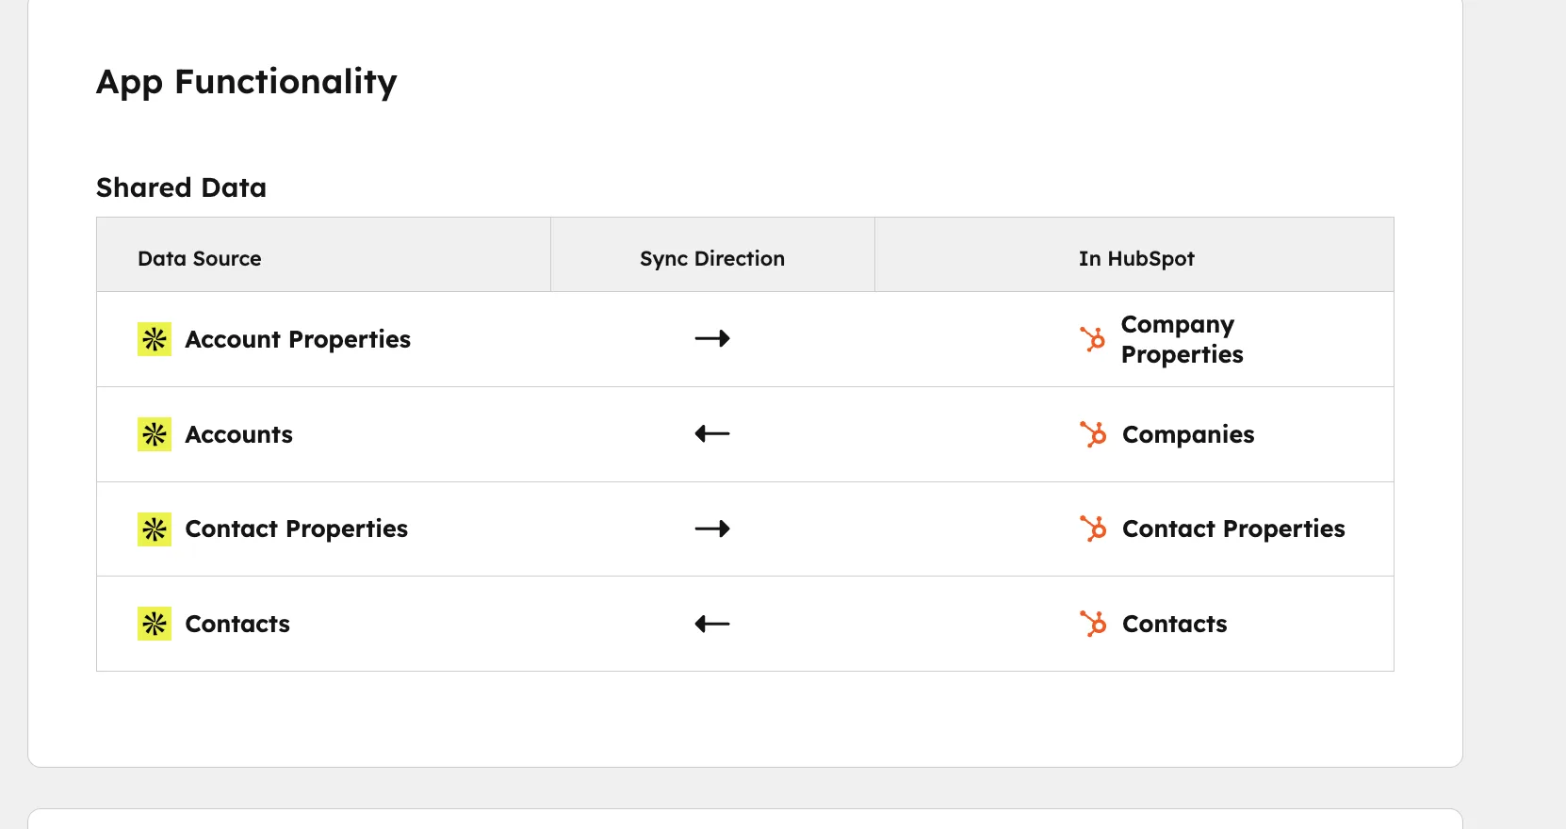This screenshot has width=1566, height=829.
Task: Click 'Contacts' in Data Source column
Action: (x=237, y=624)
